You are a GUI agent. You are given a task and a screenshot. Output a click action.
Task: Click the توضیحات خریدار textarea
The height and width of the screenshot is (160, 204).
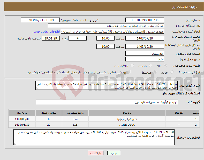click(x=94, y=137)
